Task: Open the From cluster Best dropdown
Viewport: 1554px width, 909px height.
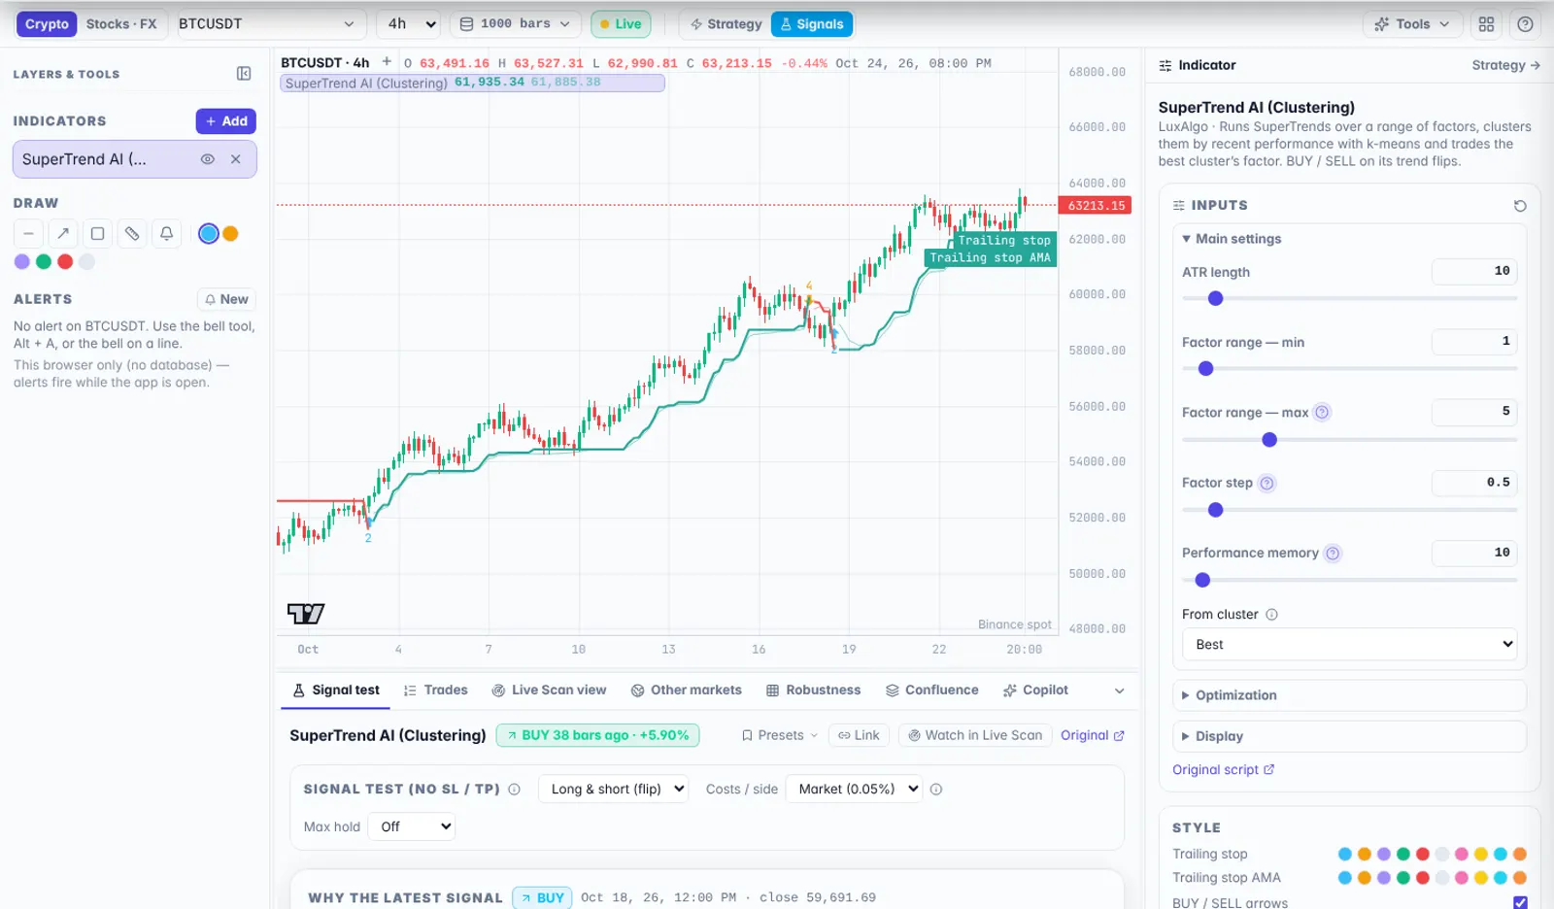Action: pyautogui.click(x=1350, y=644)
